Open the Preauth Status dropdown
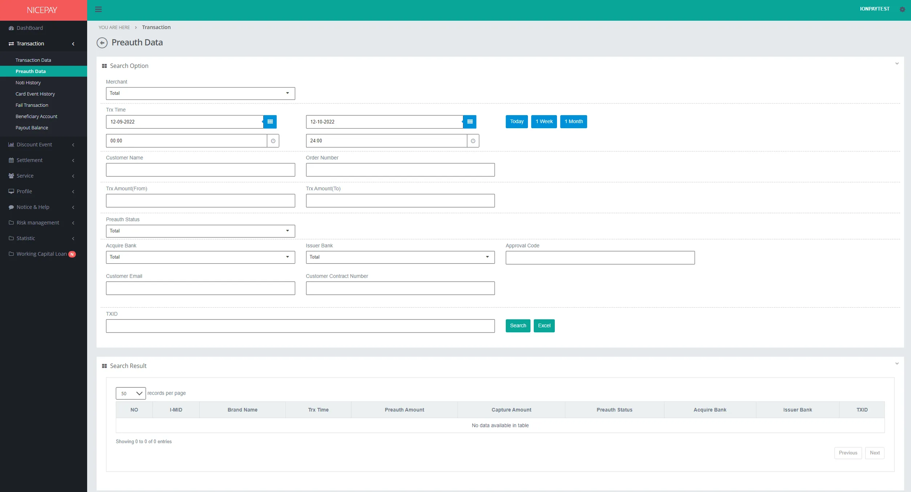 (200, 231)
